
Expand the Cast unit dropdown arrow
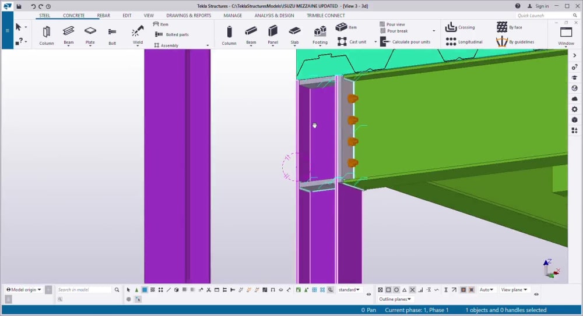(375, 41)
